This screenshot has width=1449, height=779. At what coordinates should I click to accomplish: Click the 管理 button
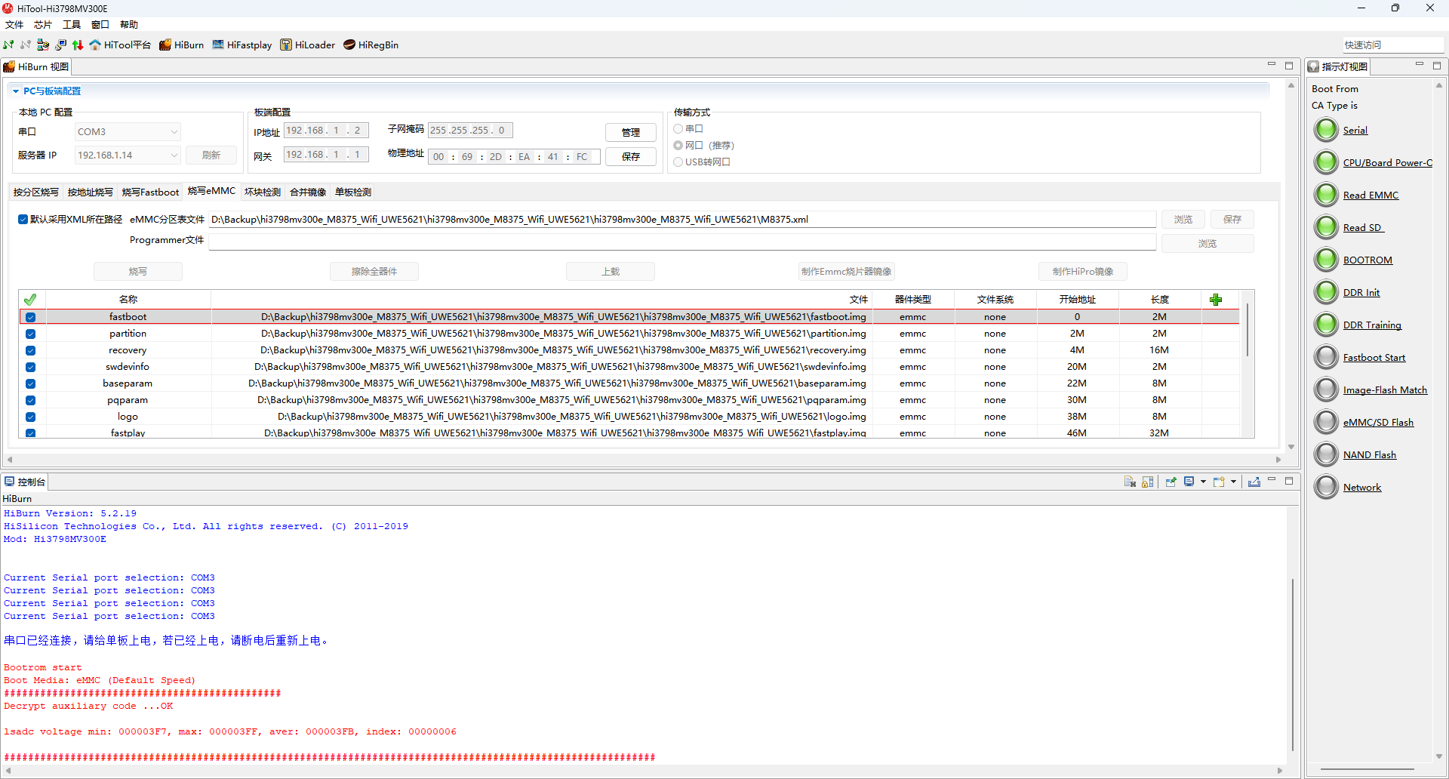tap(630, 133)
